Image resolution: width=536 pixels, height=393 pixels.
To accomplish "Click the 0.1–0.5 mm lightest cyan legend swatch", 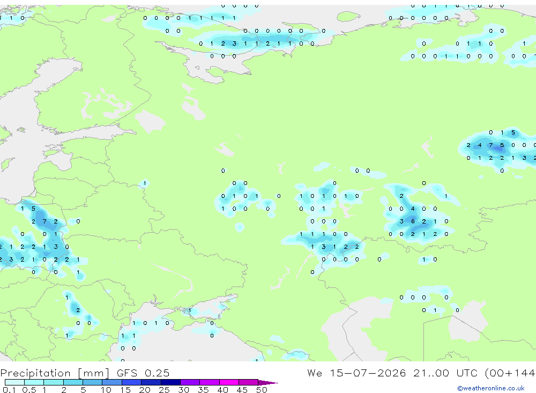I will pos(14,382).
